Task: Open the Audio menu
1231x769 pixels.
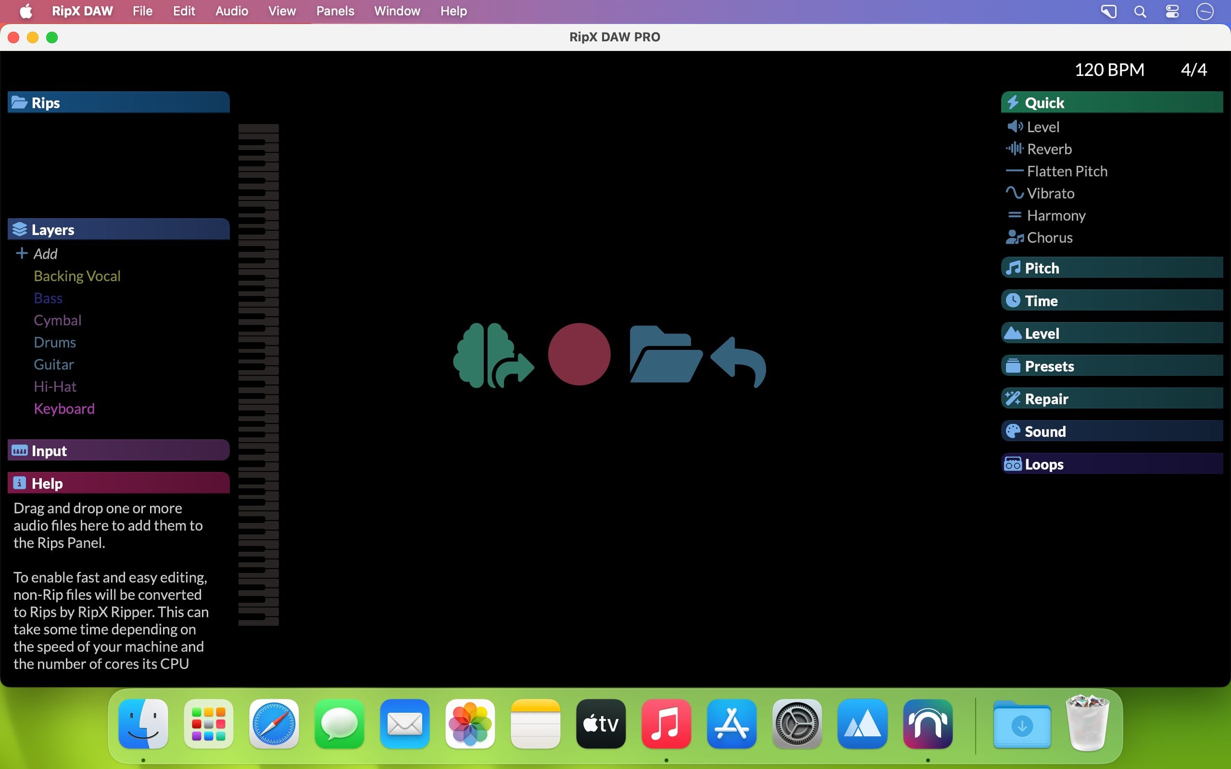Action: click(231, 11)
